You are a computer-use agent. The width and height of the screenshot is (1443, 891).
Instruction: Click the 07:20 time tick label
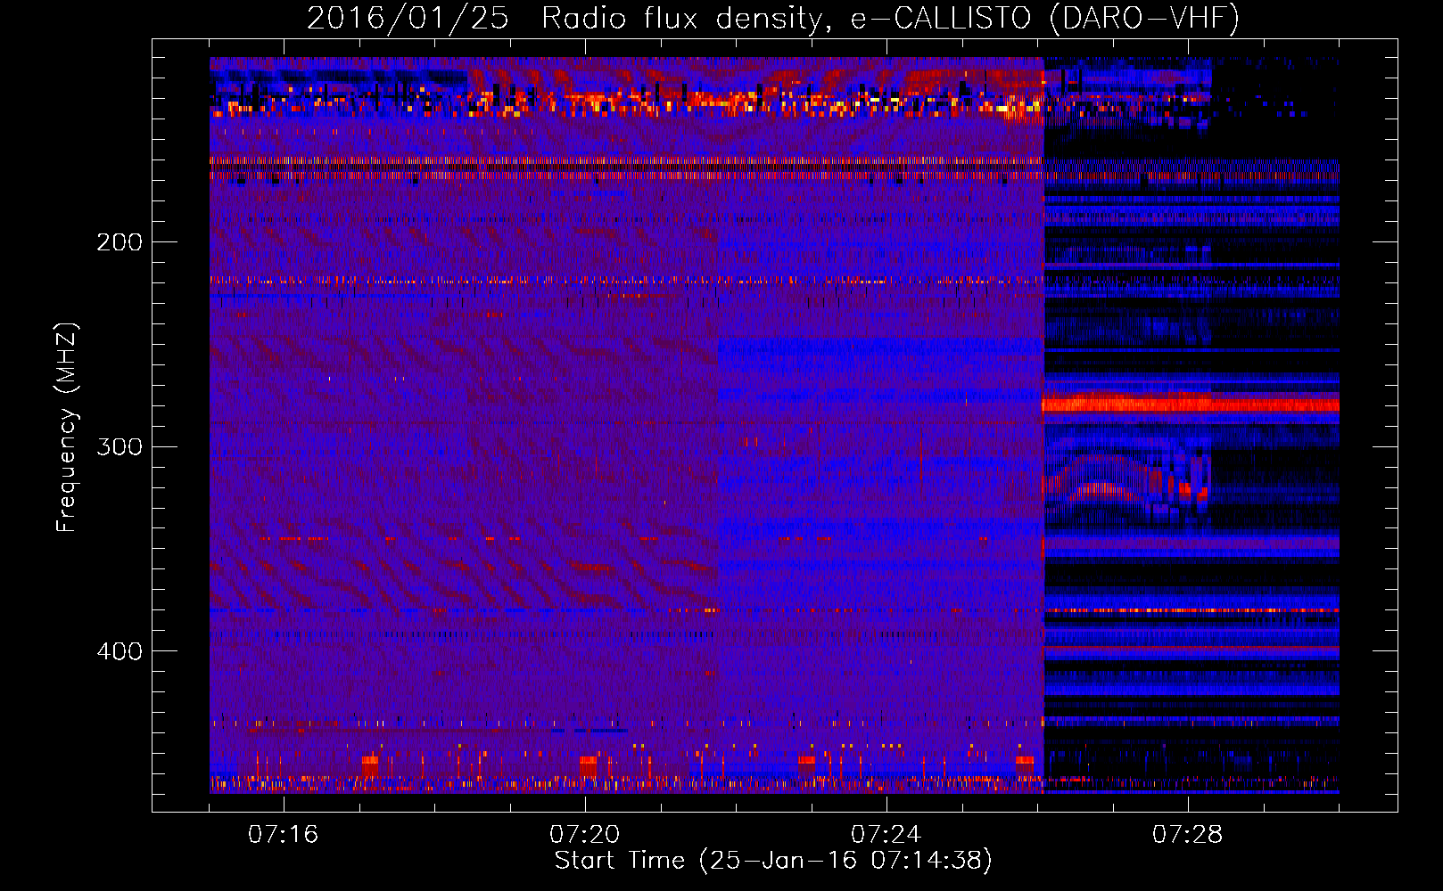[x=584, y=835]
